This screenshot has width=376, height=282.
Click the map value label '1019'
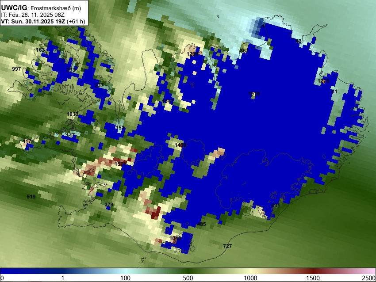(254, 94)
